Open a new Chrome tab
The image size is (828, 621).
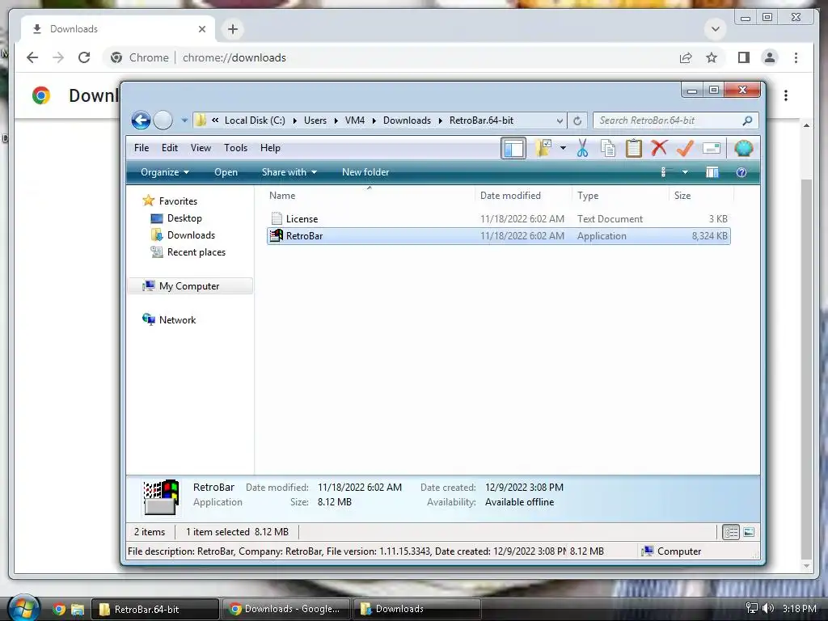(x=232, y=29)
